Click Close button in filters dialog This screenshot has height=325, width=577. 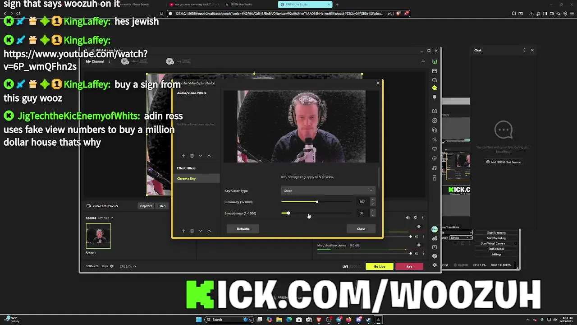point(361,229)
